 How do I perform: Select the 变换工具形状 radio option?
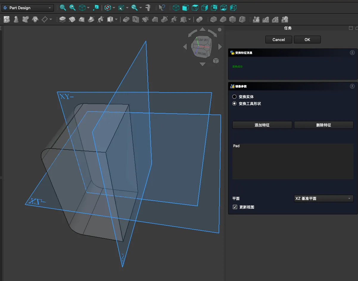coord(234,104)
